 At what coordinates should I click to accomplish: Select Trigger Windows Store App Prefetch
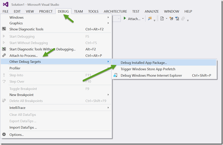coord(164,69)
